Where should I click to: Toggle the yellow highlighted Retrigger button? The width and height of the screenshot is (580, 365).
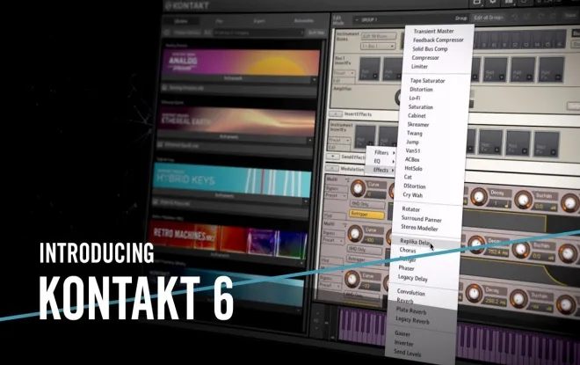coord(366,214)
